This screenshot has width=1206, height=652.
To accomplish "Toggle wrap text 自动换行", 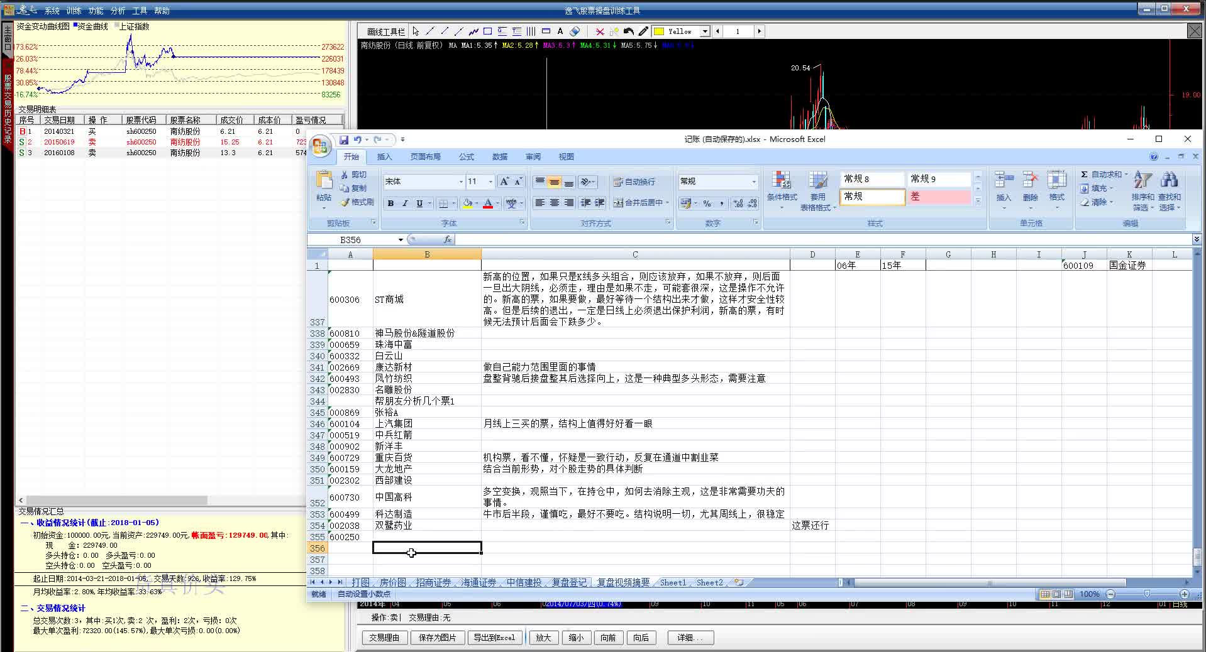I will (x=634, y=182).
